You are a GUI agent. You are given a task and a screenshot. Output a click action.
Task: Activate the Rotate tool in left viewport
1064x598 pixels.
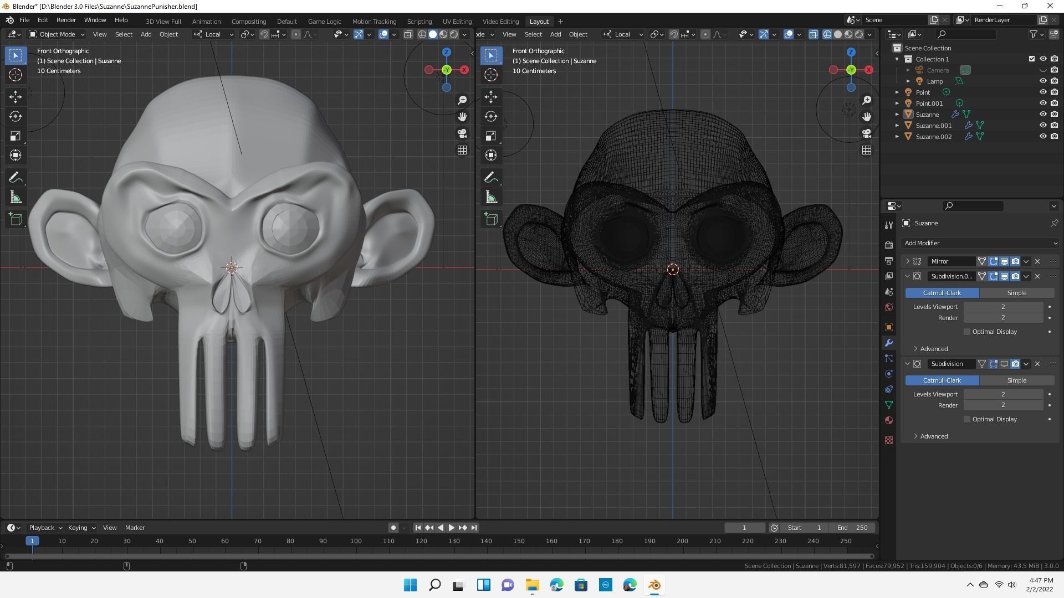(16, 116)
